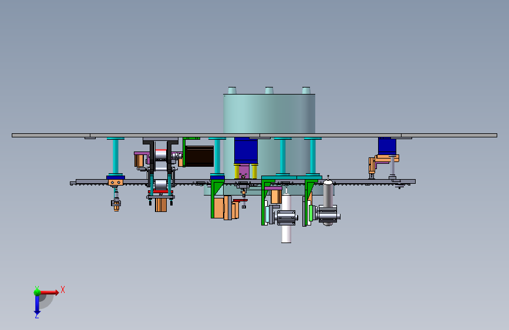
Task: Click the blue Z axis arrow of the triad
Action: 37,305
